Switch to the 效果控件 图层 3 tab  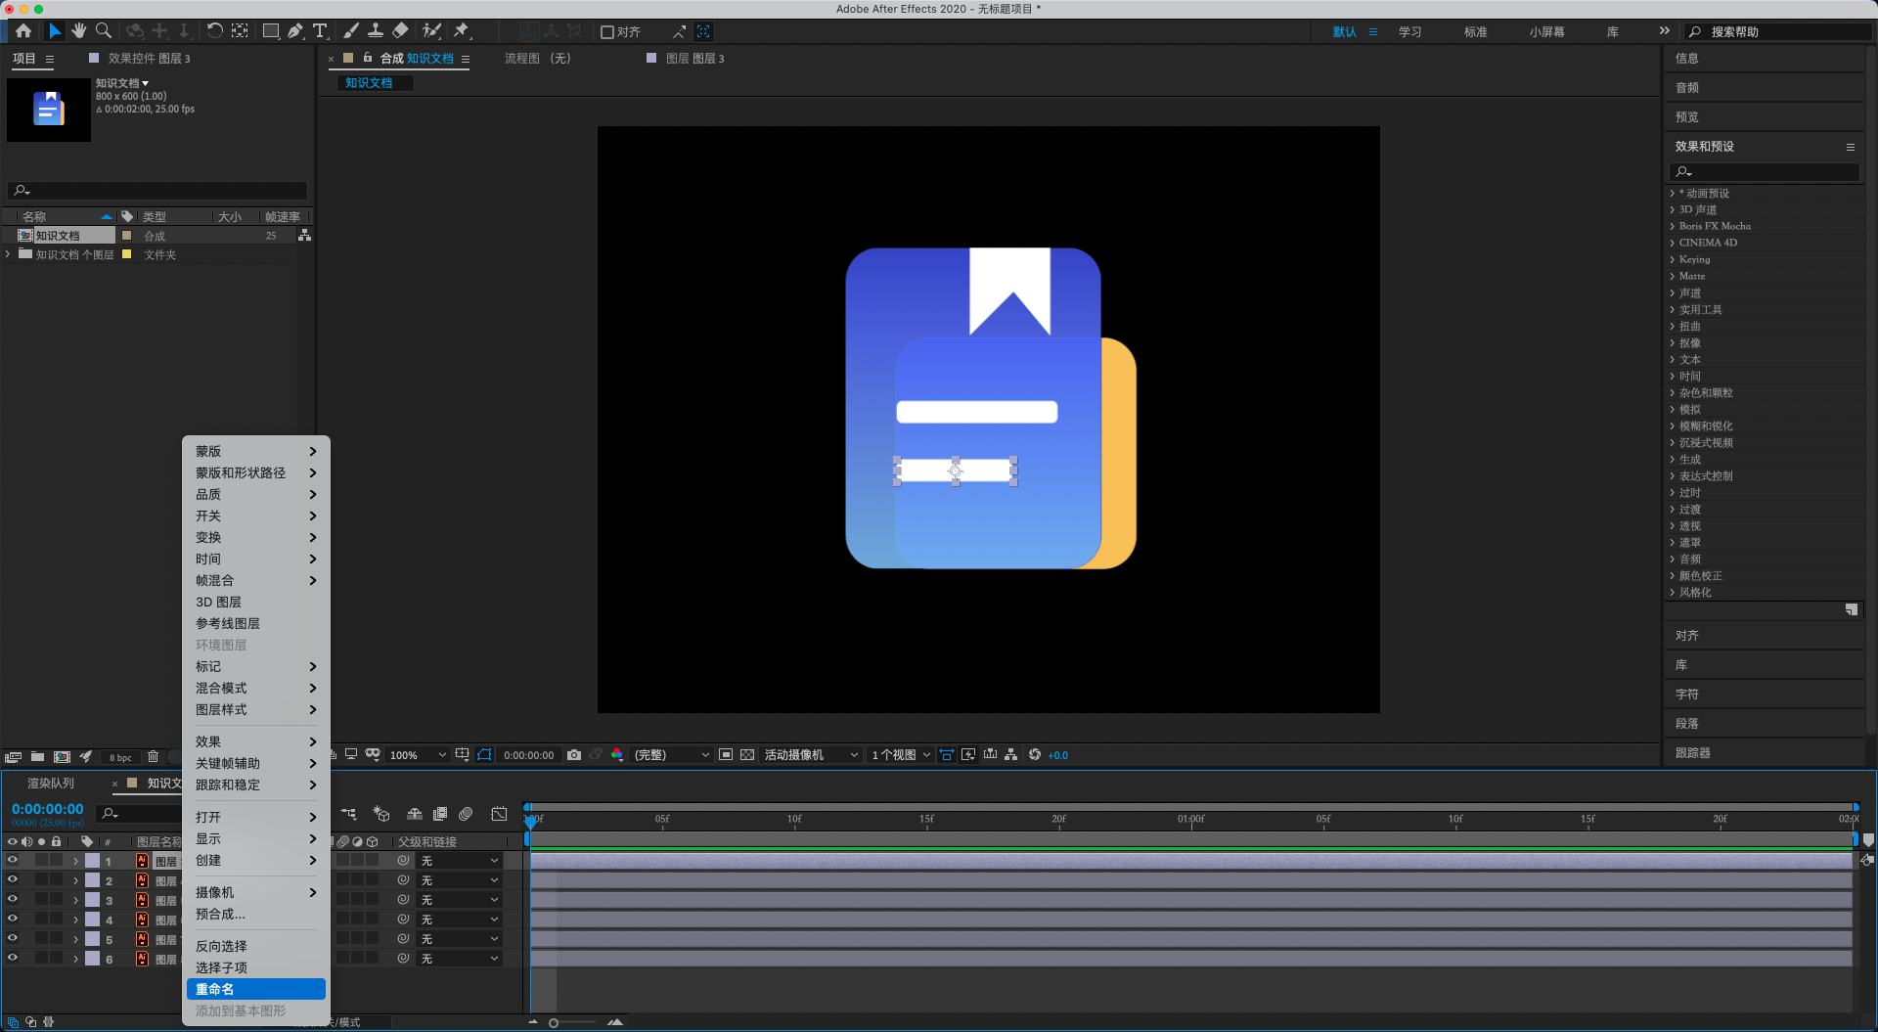(149, 59)
